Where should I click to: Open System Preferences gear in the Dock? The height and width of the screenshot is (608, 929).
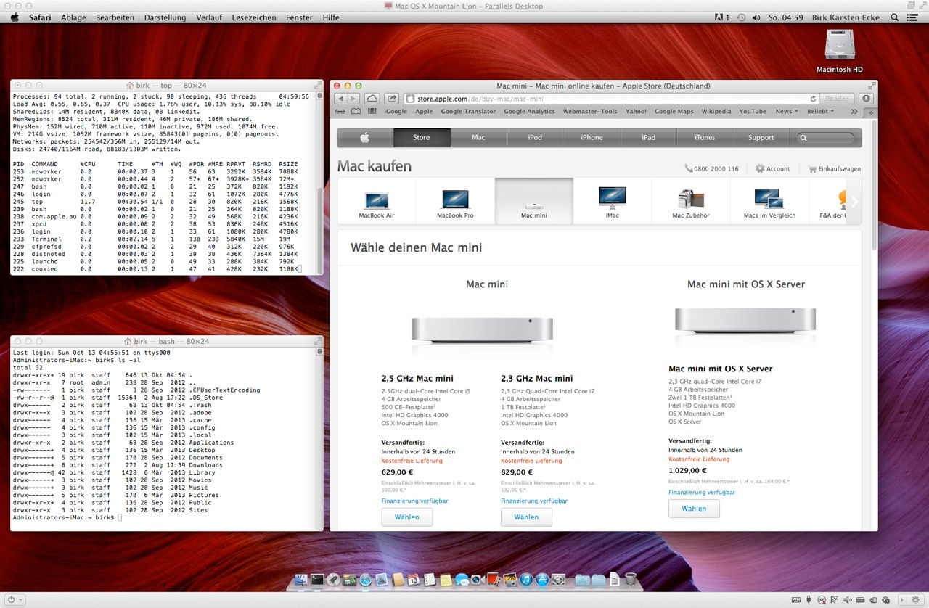pos(558,580)
